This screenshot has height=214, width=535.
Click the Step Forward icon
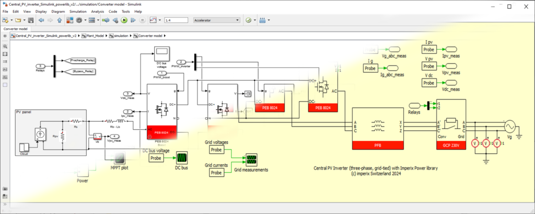133,20
